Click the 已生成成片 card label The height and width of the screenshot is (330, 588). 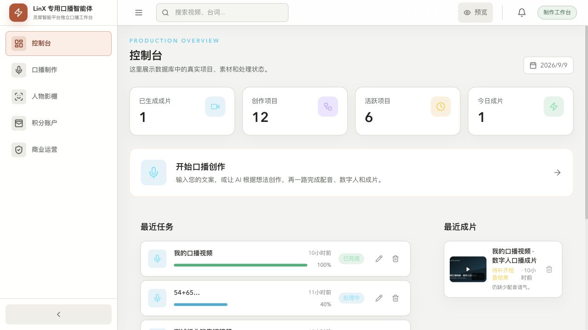click(155, 101)
